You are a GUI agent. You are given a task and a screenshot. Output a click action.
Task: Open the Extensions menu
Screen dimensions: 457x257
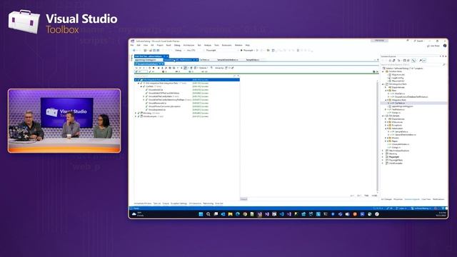tap(227, 45)
